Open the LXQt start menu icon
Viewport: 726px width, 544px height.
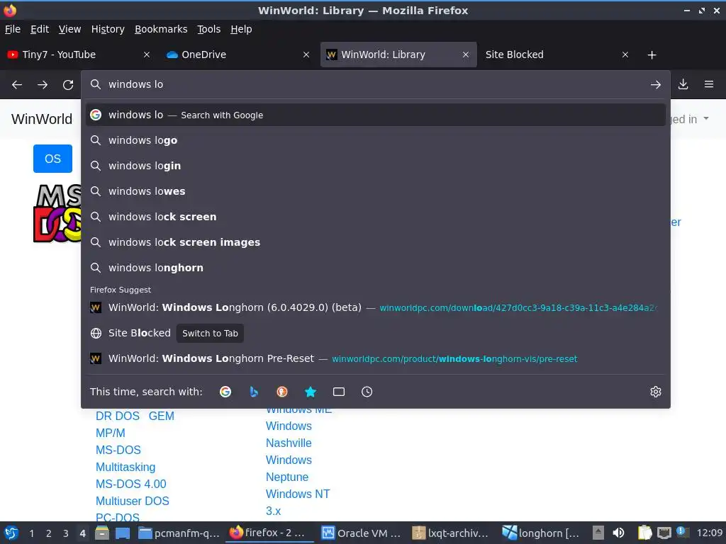coord(11,533)
